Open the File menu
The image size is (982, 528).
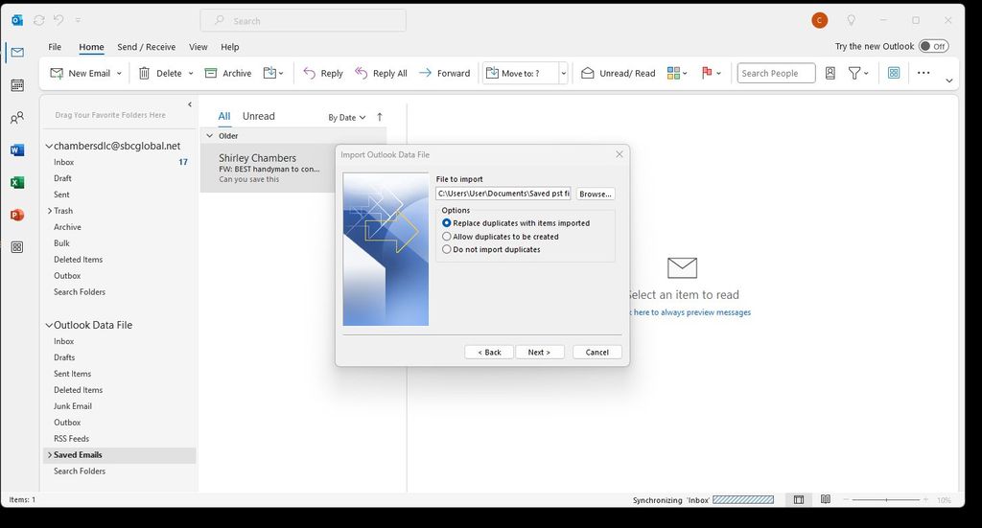[x=55, y=47]
